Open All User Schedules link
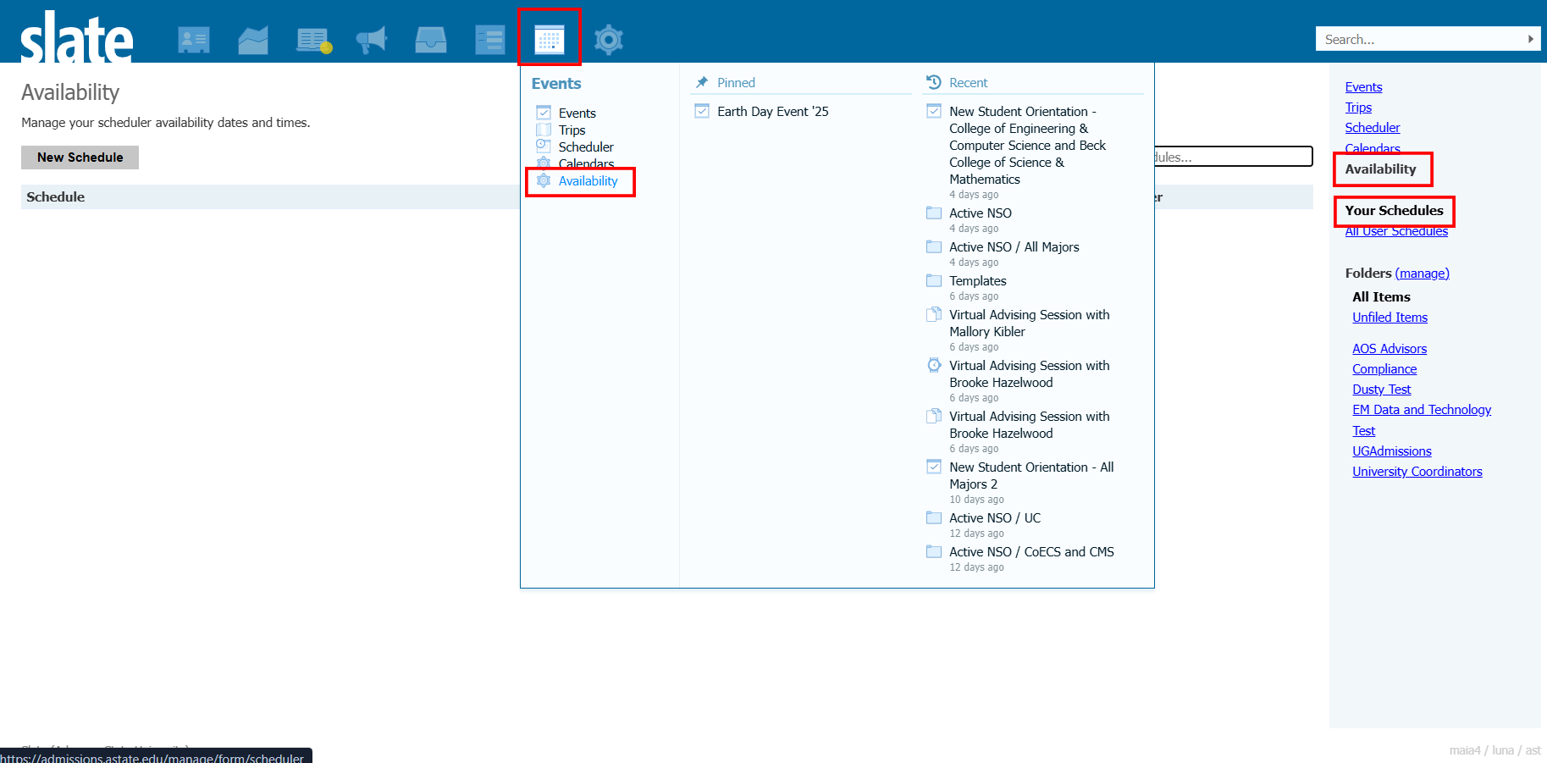 [x=1396, y=231]
